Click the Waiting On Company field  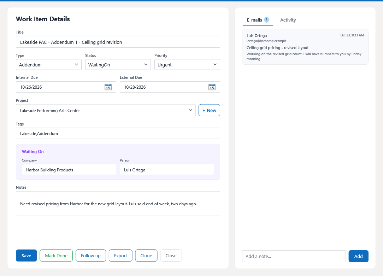click(69, 170)
